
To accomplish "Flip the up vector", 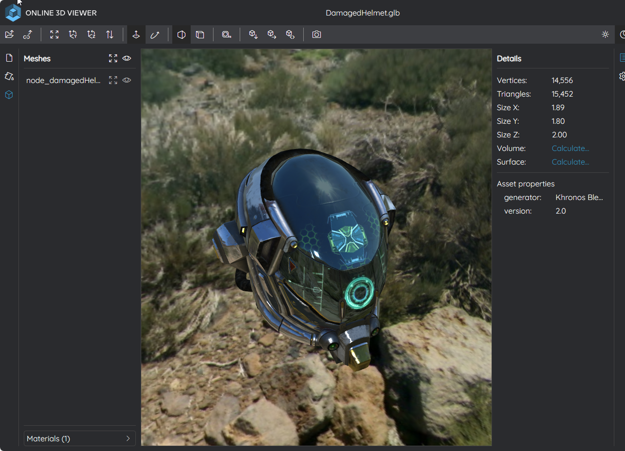I will (x=110, y=34).
